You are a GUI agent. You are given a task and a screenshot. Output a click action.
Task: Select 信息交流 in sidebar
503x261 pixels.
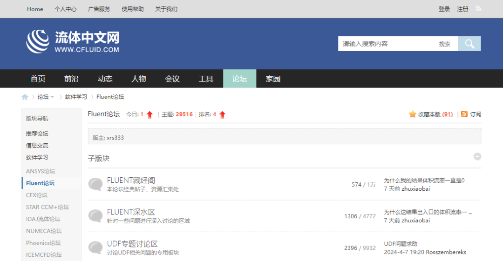(x=37, y=145)
